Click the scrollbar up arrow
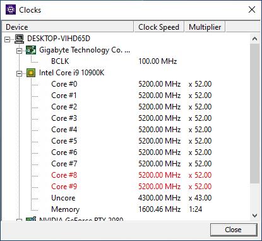This screenshot has width=262, height=241. [254, 39]
